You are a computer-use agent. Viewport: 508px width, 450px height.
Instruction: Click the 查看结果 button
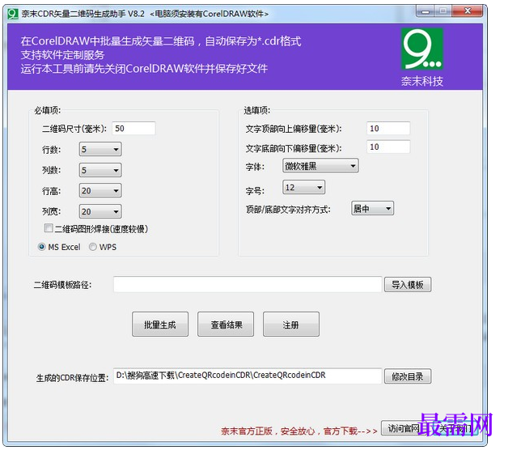pos(226,325)
